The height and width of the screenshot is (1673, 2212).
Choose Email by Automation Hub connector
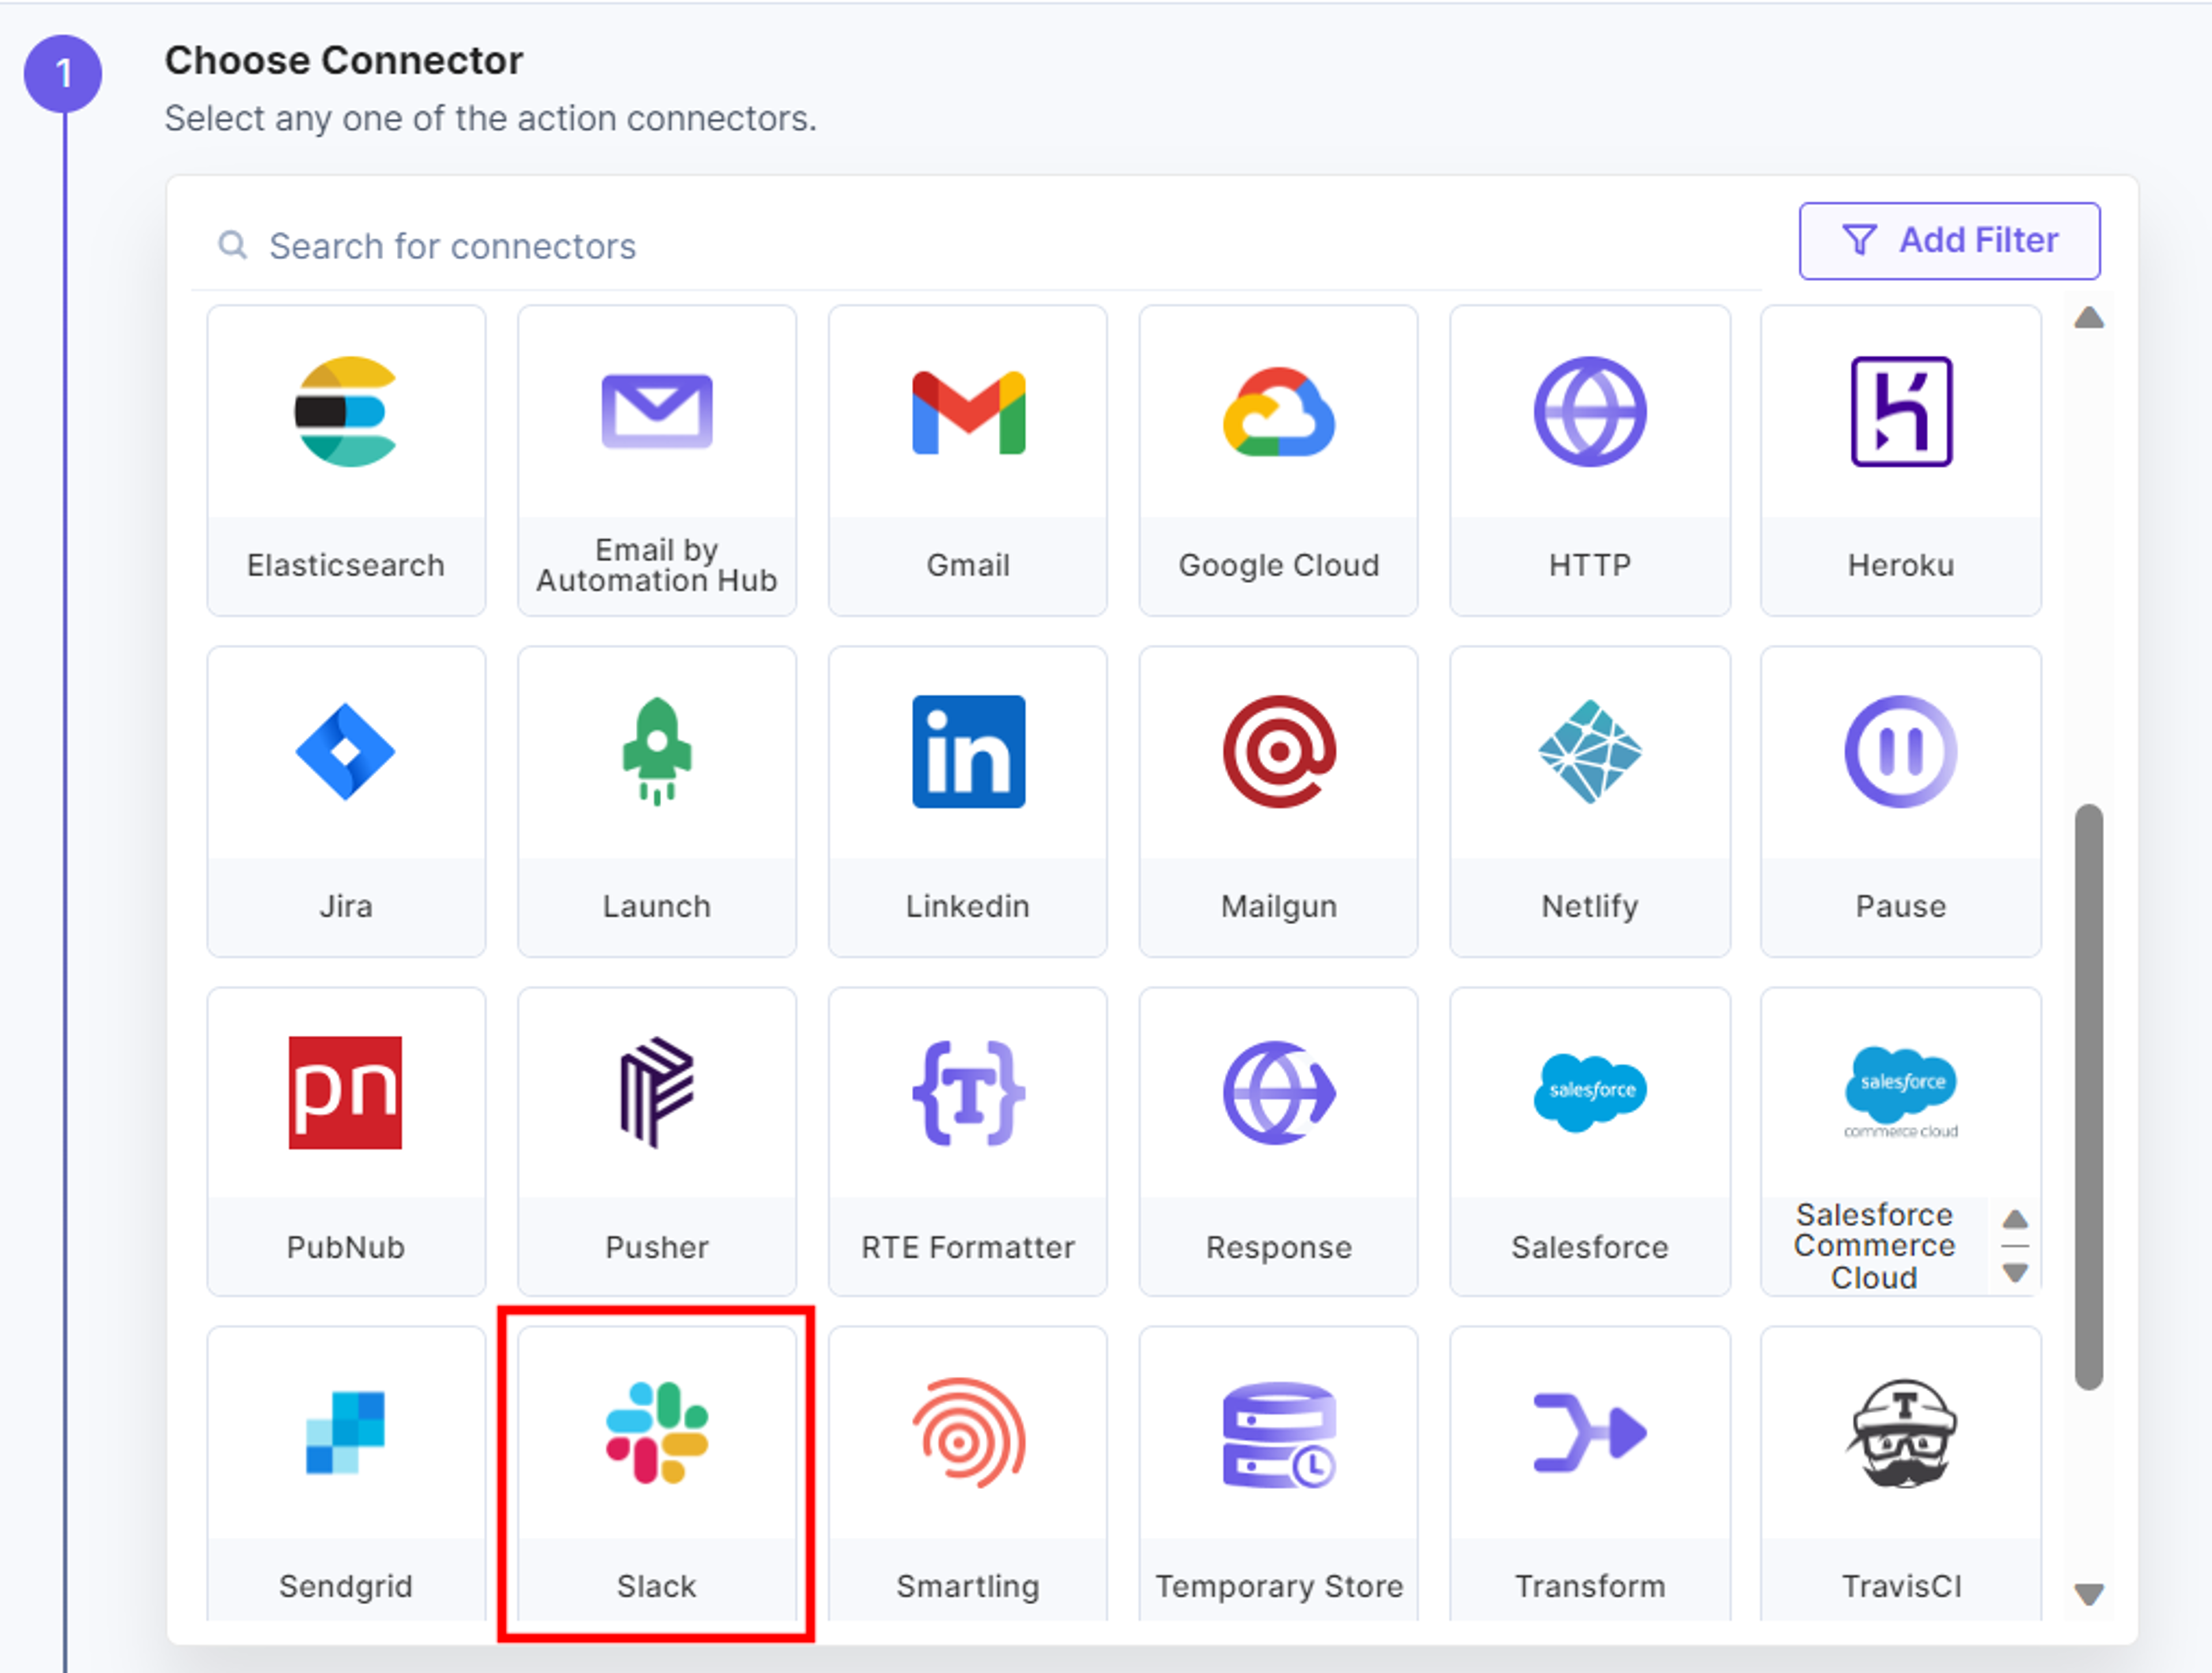pyautogui.click(x=657, y=461)
